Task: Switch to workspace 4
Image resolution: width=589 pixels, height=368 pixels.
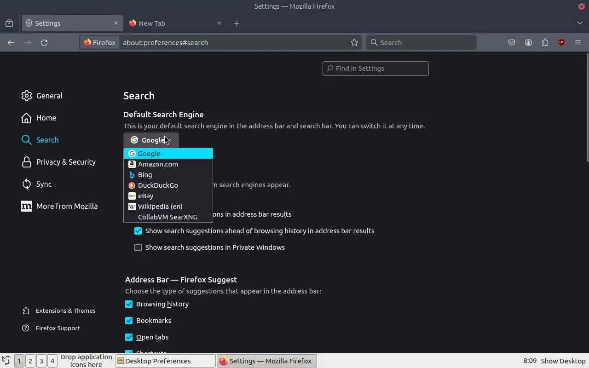Action: pyautogui.click(x=52, y=361)
